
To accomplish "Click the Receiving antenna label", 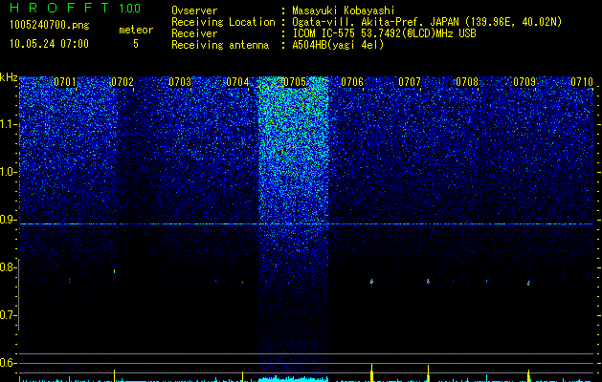I will (x=220, y=45).
